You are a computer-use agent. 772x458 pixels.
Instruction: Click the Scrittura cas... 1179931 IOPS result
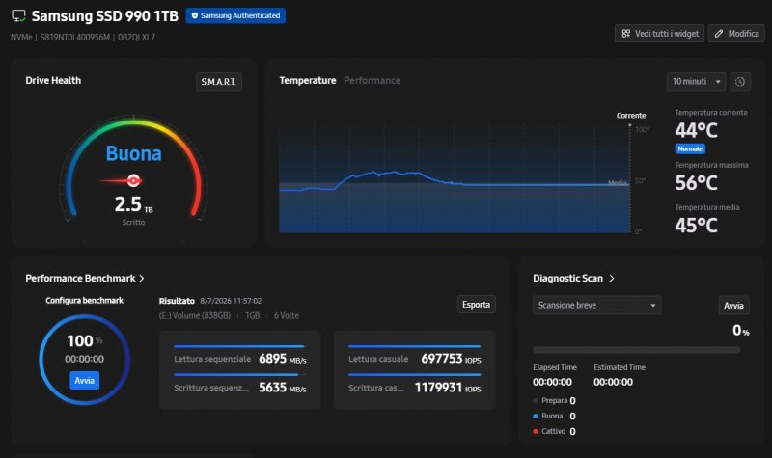click(415, 388)
